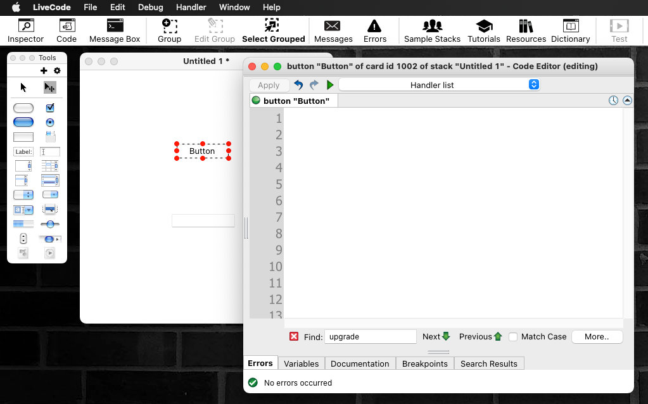648x404 pixels.
Task: Open the Inspector from the toolbar
Action: [x=25, y=31]
